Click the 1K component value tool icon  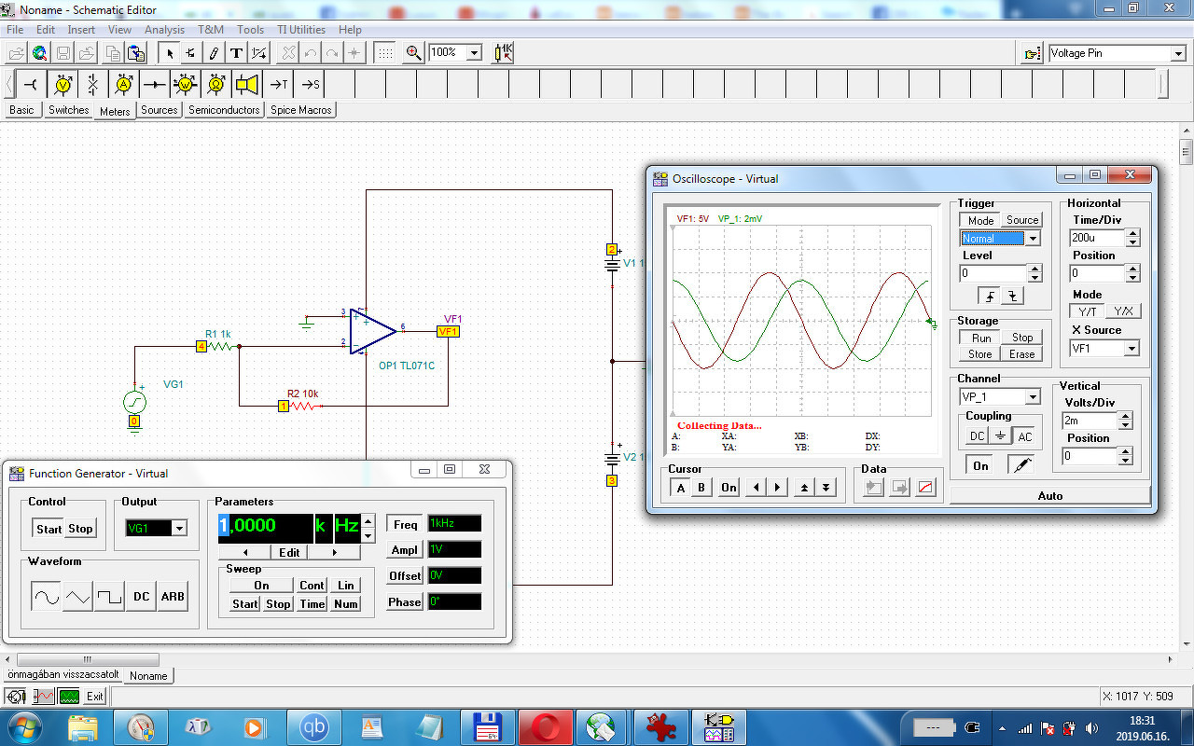tap(503, 53)
